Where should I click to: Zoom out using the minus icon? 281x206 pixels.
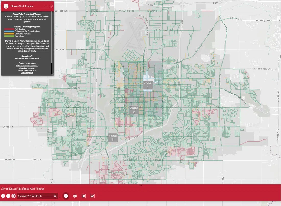(8, 196)
